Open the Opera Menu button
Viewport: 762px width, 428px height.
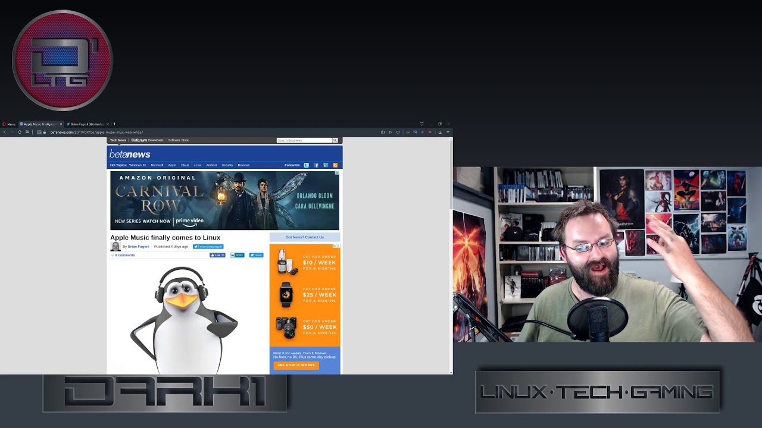(x=9, y=124)
